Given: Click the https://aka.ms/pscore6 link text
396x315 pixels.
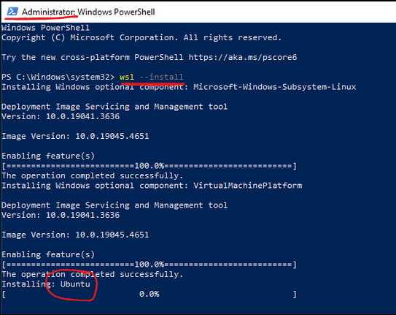Looking at the screenshot, I should click(243, 57).
